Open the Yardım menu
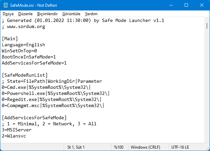Screen dimensions: 210x151 pos(91,14)
